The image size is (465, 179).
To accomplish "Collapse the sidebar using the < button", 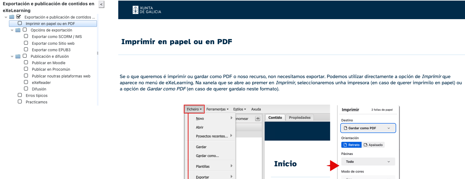I will click(x=101, y=4).
